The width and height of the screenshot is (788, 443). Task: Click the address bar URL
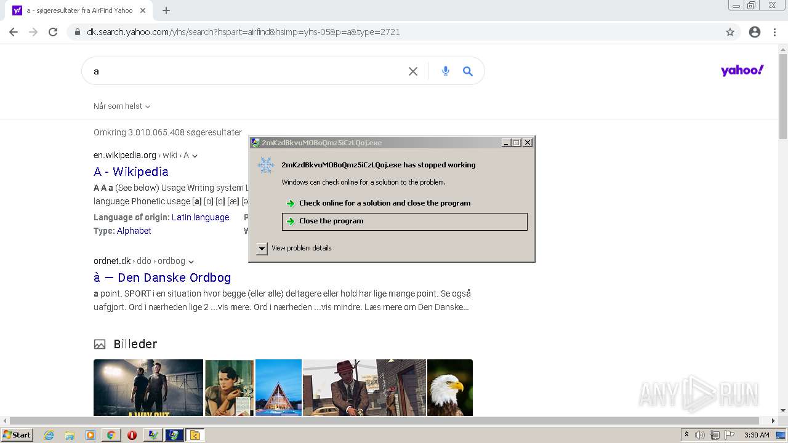tap(243, 32)
